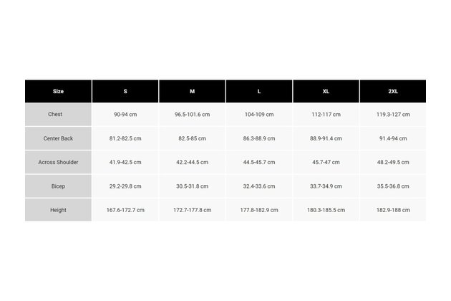Click the 86.3-88.9 cm center back cell
The height and width of the screenshot is (301, 451).
(x=259, y=138)
